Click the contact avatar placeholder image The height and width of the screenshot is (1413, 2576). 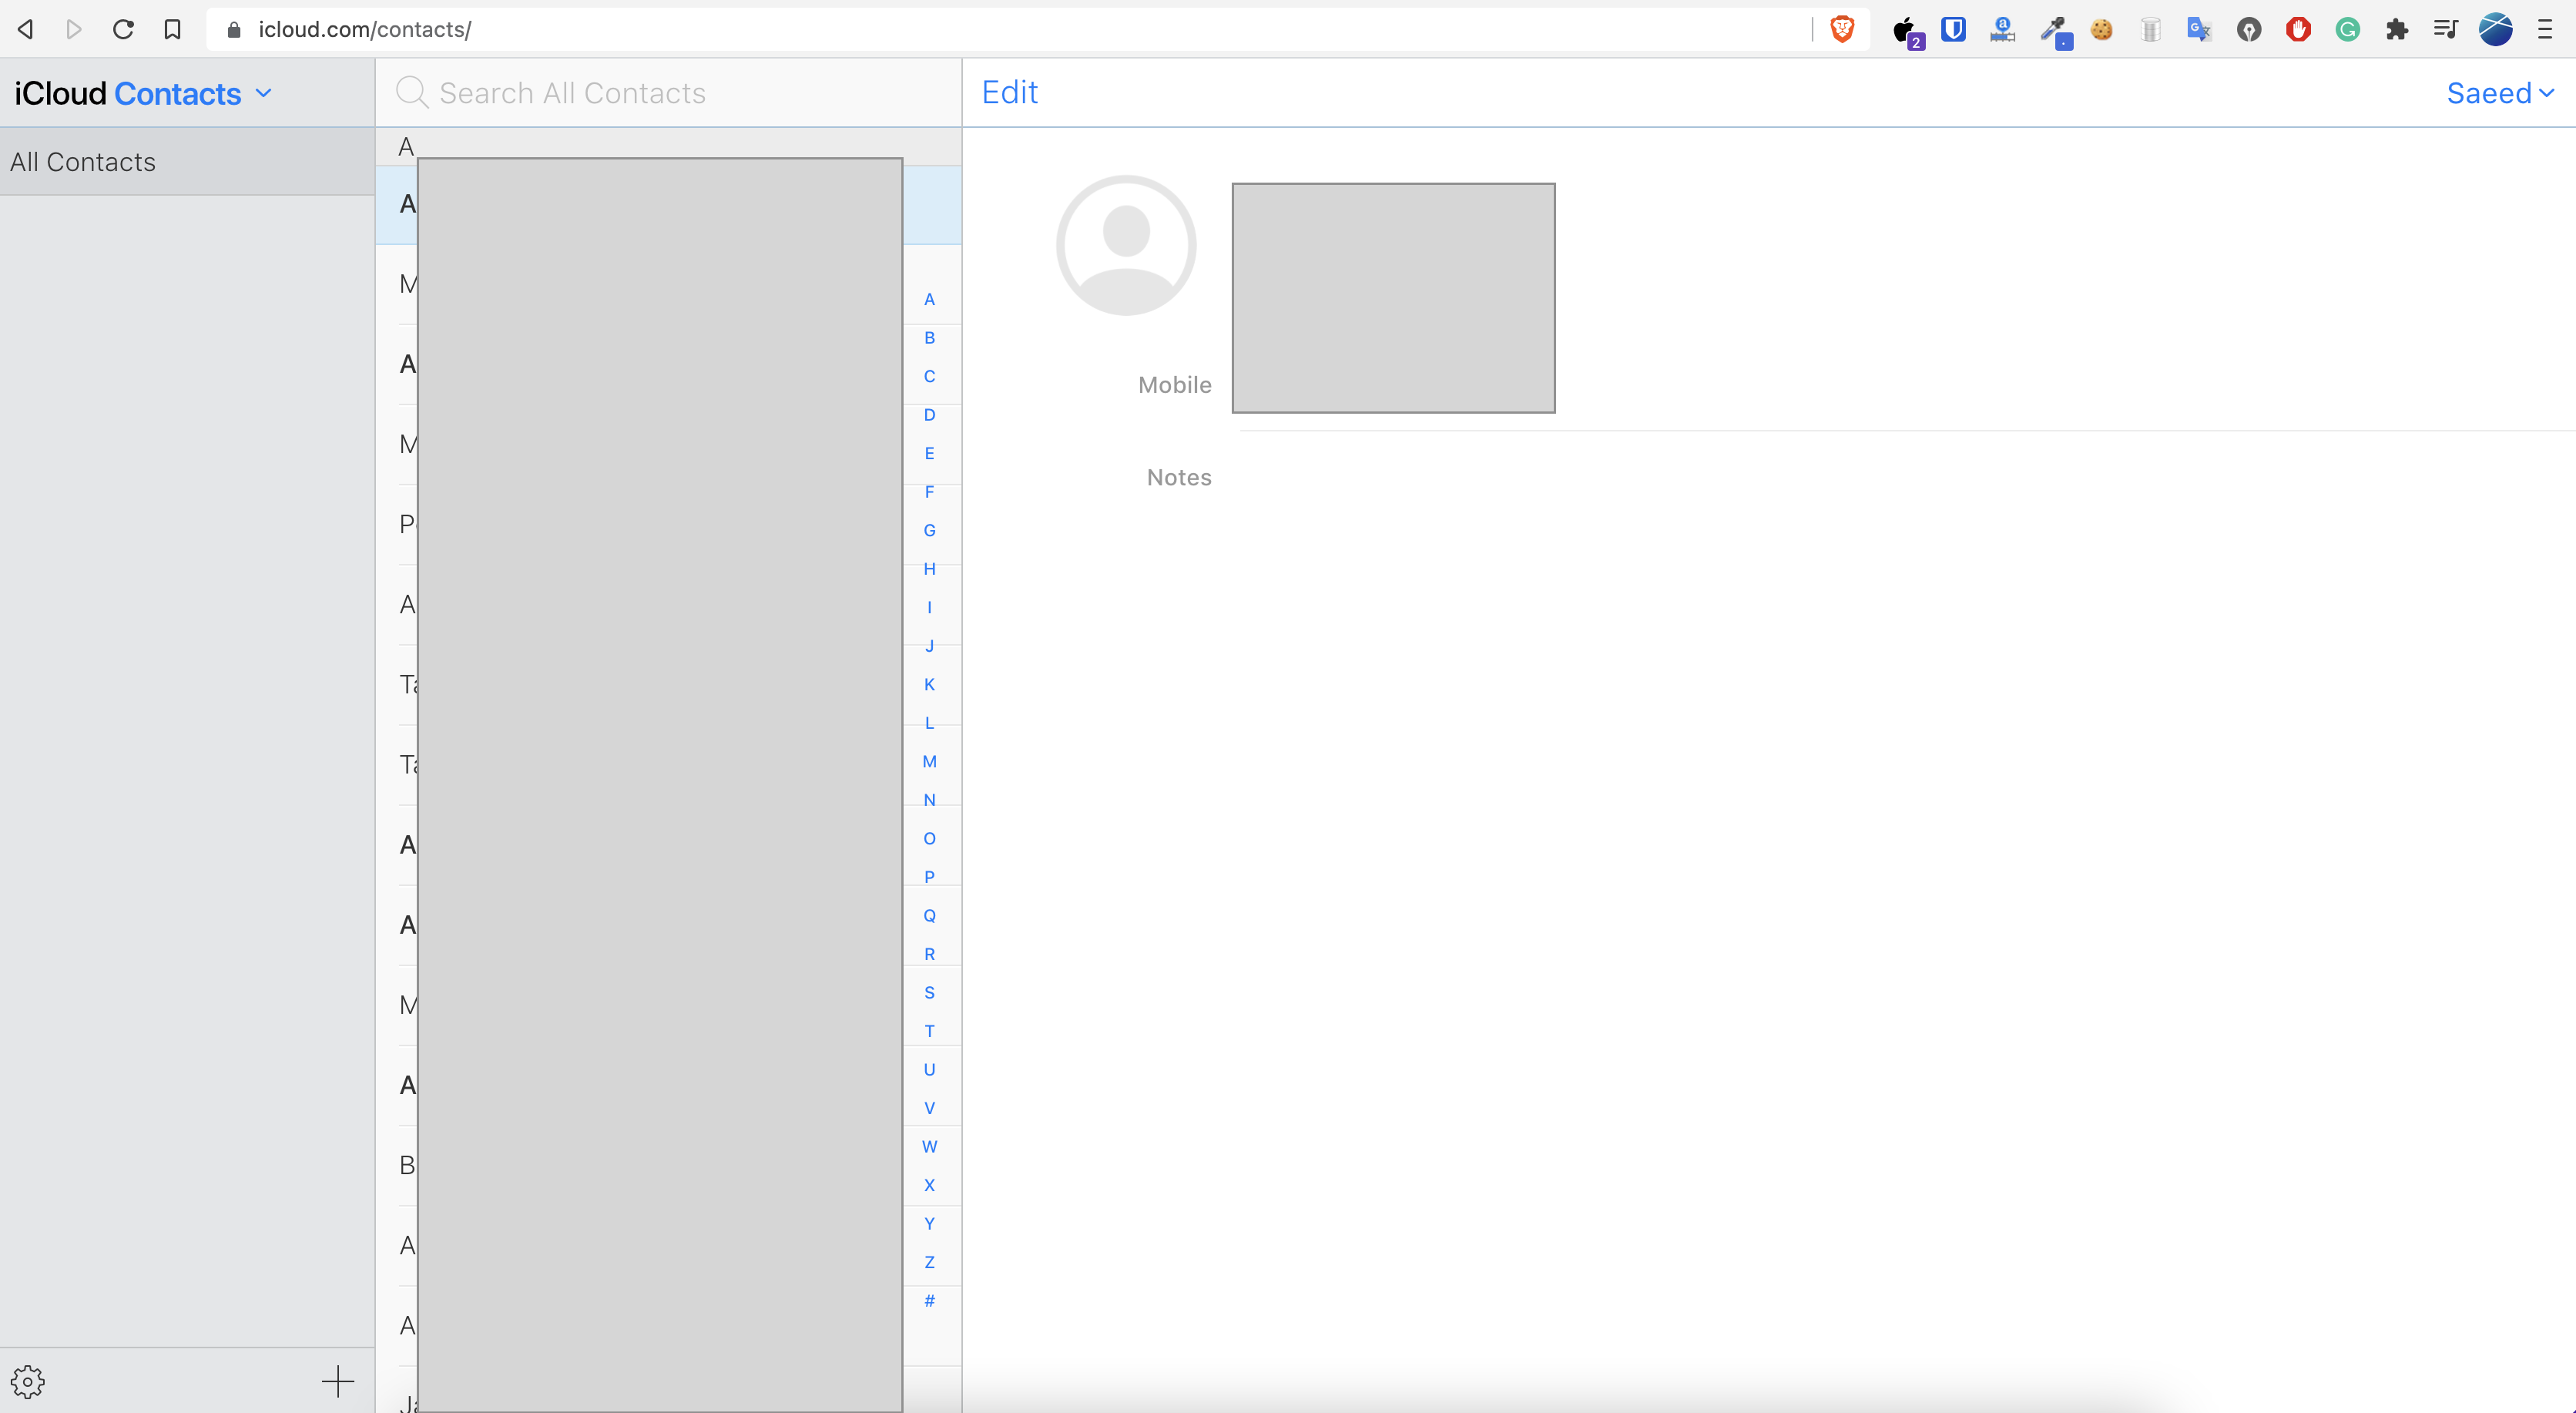pyautogui.click(x=1126, y=245)
